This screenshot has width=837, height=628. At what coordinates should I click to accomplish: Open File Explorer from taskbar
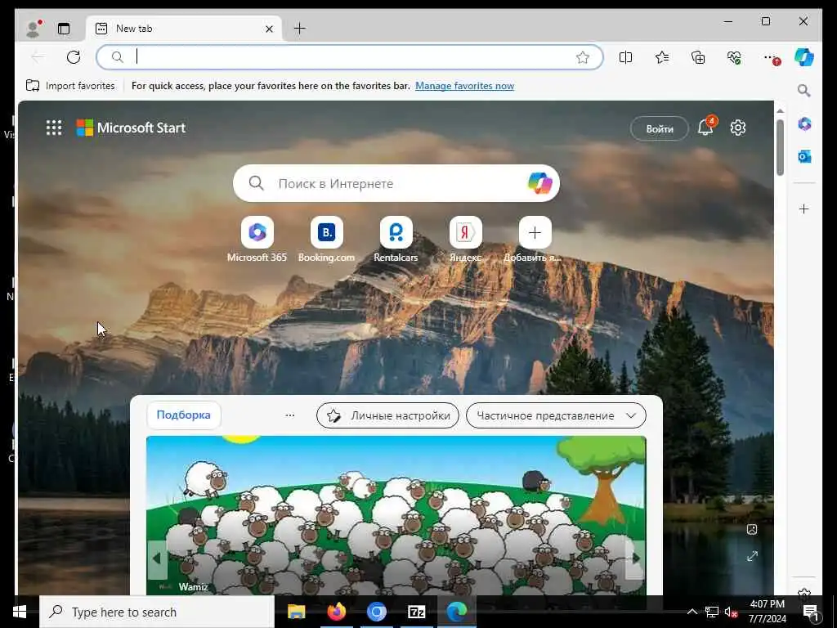[296, 612]
